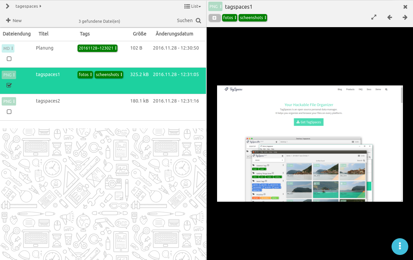413x260 pixels.
Task: Open PNG extension menu in viewer header
Action: [x=215, y=7]
